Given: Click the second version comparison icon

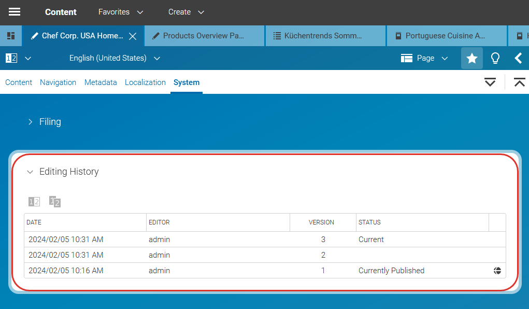Looking at the screenshot, I should tap(55, 202).
